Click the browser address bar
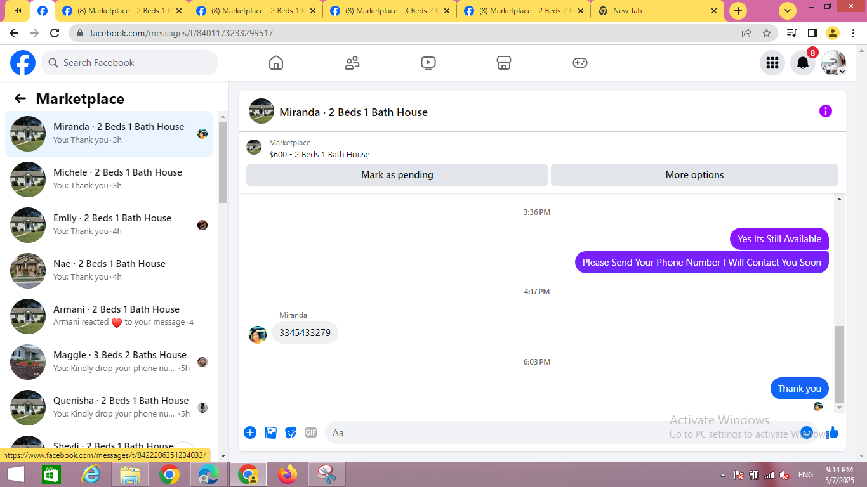This screenshot has height=487, width=867. (406, 33)
